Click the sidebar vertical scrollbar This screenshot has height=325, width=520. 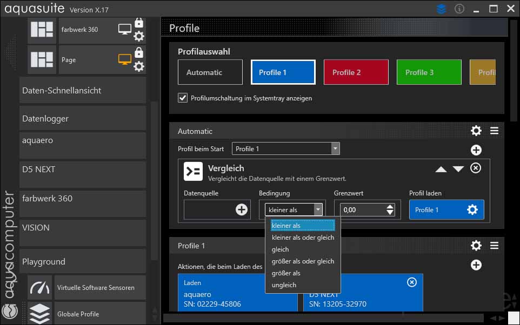pos(154,181)
